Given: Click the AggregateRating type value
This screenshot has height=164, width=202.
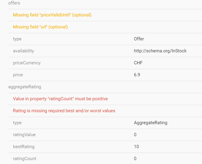Looking at the screenshot, I should click(151, 123).
